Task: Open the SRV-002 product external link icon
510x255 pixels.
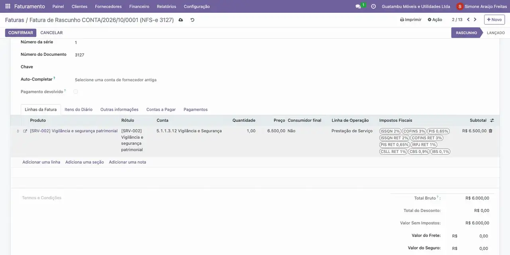Action: pos(25,131)
